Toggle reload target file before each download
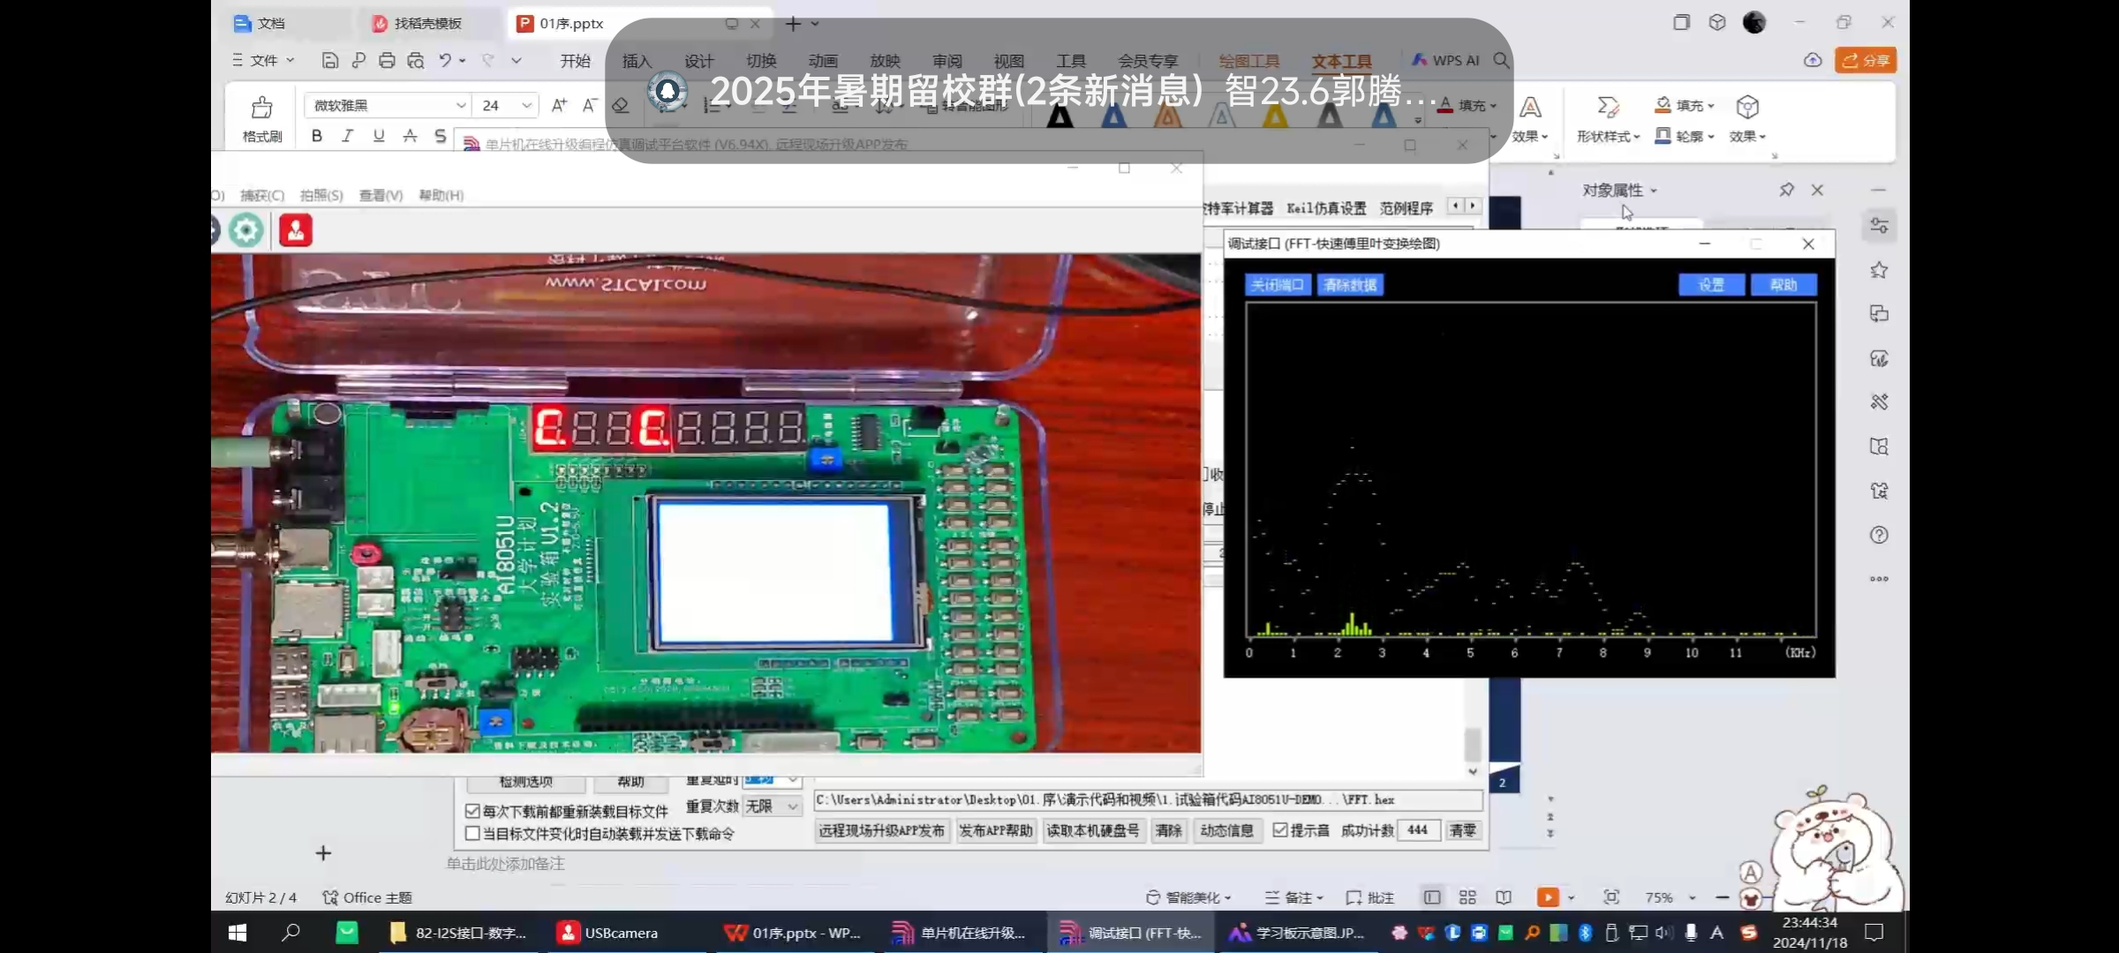2119x953 pixels. pyautogui.click(x=473, y=810)
